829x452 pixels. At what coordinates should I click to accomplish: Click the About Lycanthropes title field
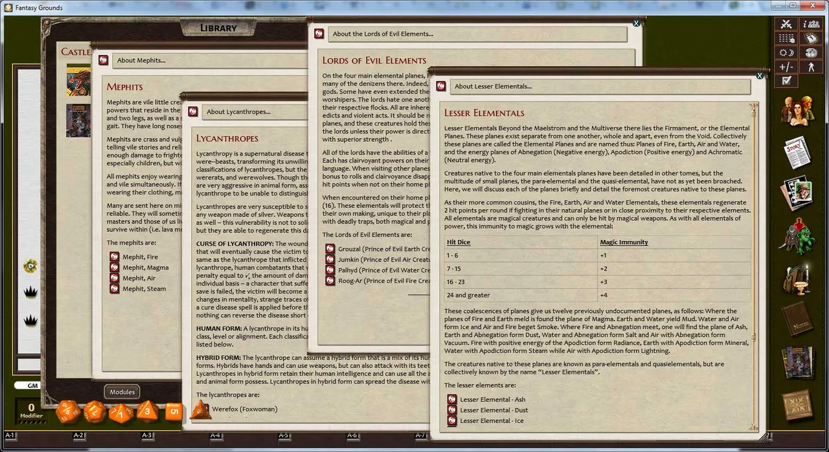[255, 112]
